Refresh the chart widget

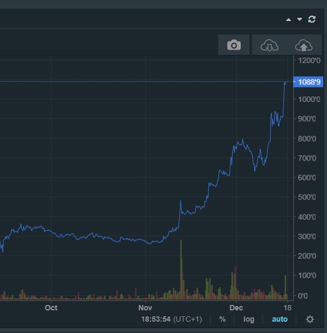312,19
